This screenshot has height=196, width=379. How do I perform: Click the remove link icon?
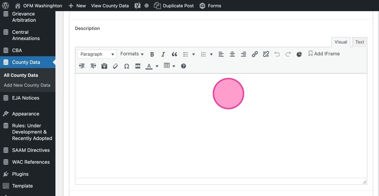[266, 54]
